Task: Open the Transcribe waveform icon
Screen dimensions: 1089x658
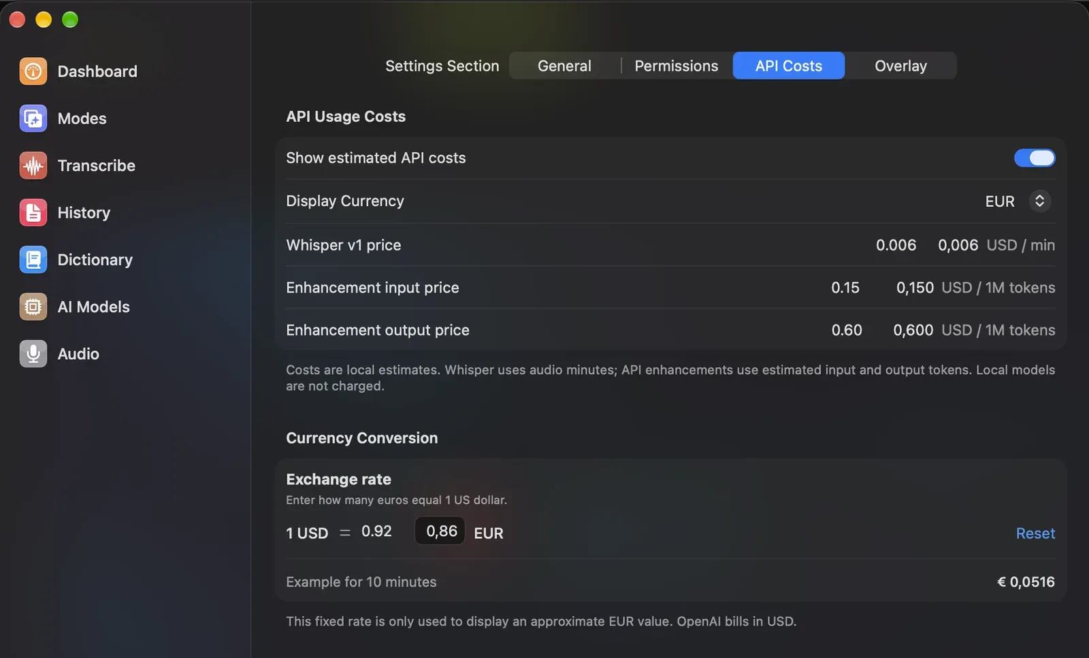Action: 33,165
